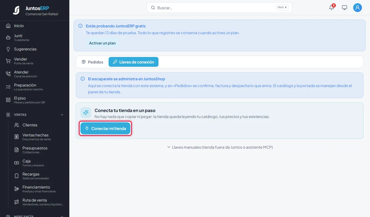370x217 pixels.
Task: Click the Caja cash icon
Action: [x=17, y=163]
